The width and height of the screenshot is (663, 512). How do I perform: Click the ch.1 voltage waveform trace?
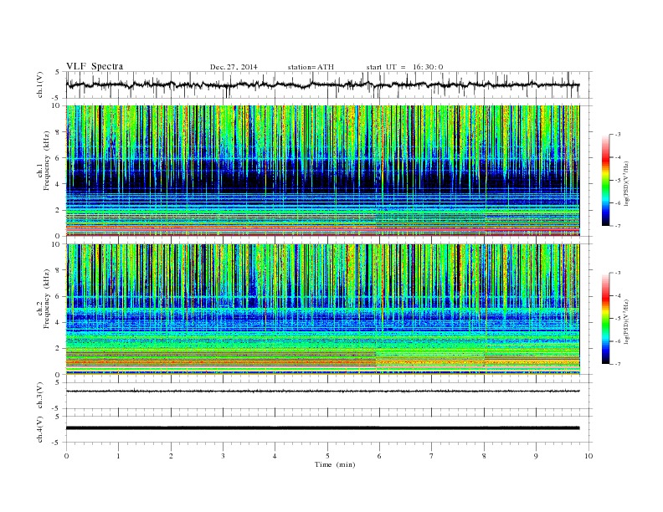click(322, 85)
